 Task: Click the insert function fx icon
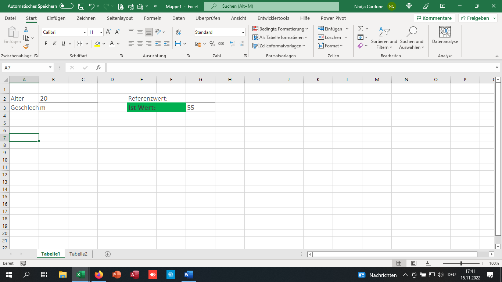coord(98,68)
